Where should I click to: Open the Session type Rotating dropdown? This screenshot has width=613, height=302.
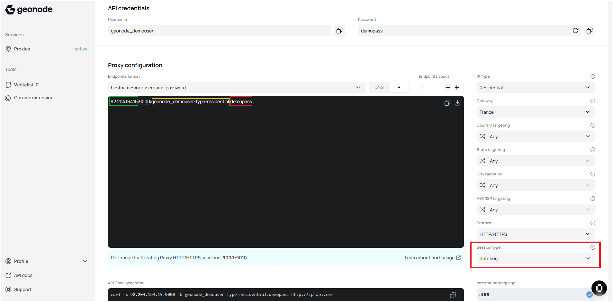pyautogui.click(x=536, y=258)
